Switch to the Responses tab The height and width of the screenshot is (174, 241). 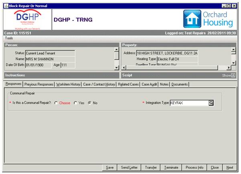13,84
